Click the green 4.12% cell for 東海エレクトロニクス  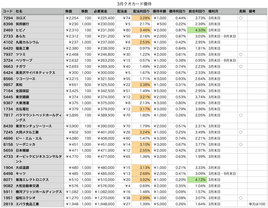click(x=197, y=180)
